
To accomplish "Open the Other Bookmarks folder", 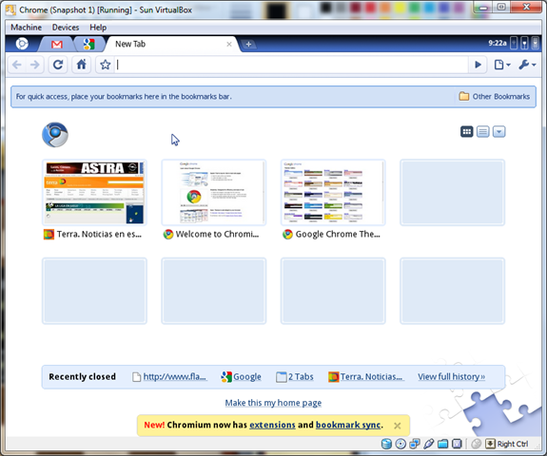I will tap(495, 97).
